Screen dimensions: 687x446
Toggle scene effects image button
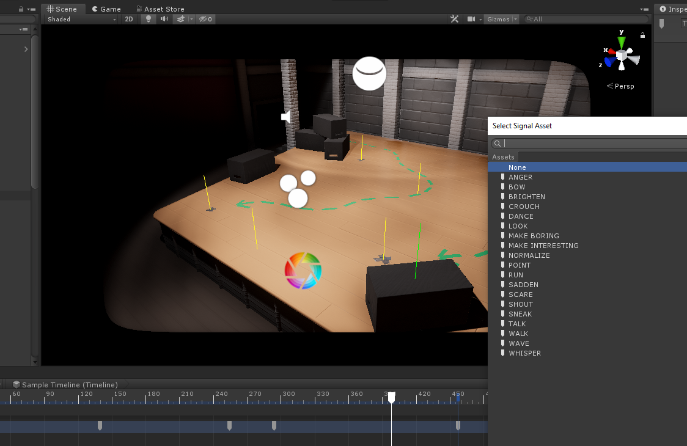click(x=180, y=20)
